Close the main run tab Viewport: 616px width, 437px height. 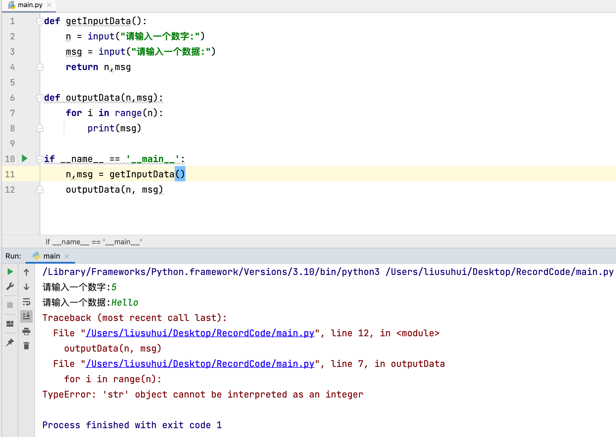click(x=67, y=256)
